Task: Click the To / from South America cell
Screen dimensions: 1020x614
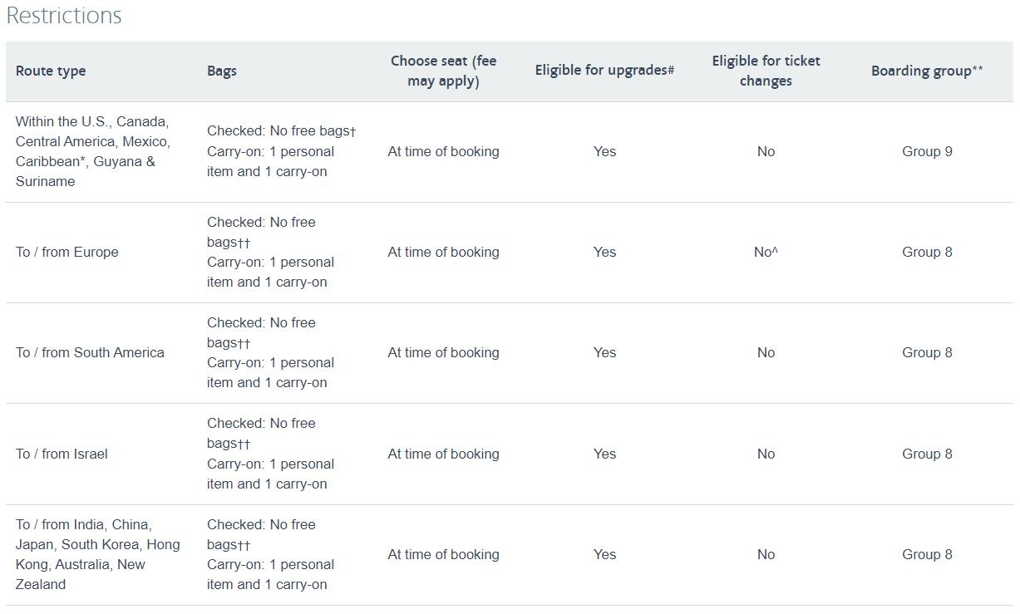Action: tap(90, 353)
